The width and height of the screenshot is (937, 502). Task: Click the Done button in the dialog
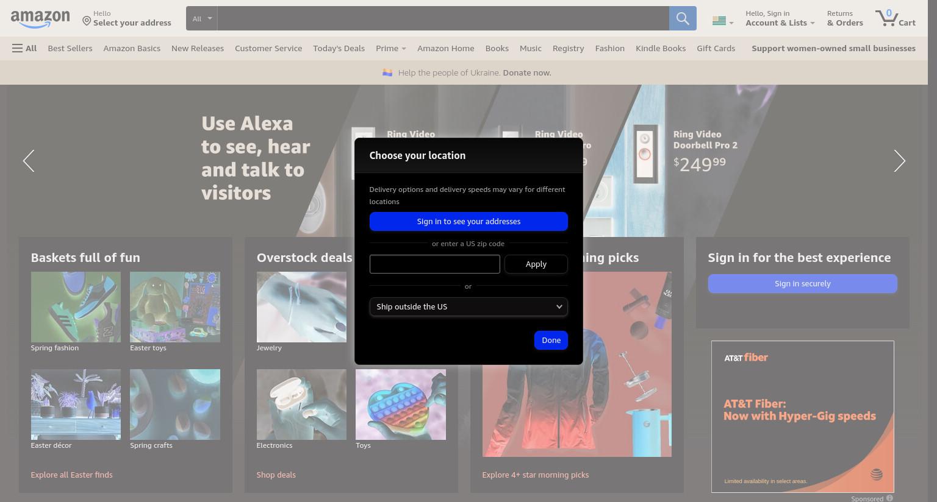pos(551,340)
